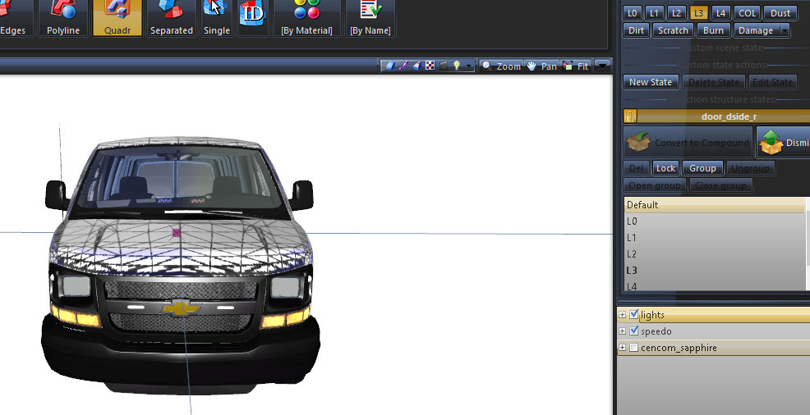
Task: Switch to the L0 state
Action: pyautogui.click(x=633, y=13)
